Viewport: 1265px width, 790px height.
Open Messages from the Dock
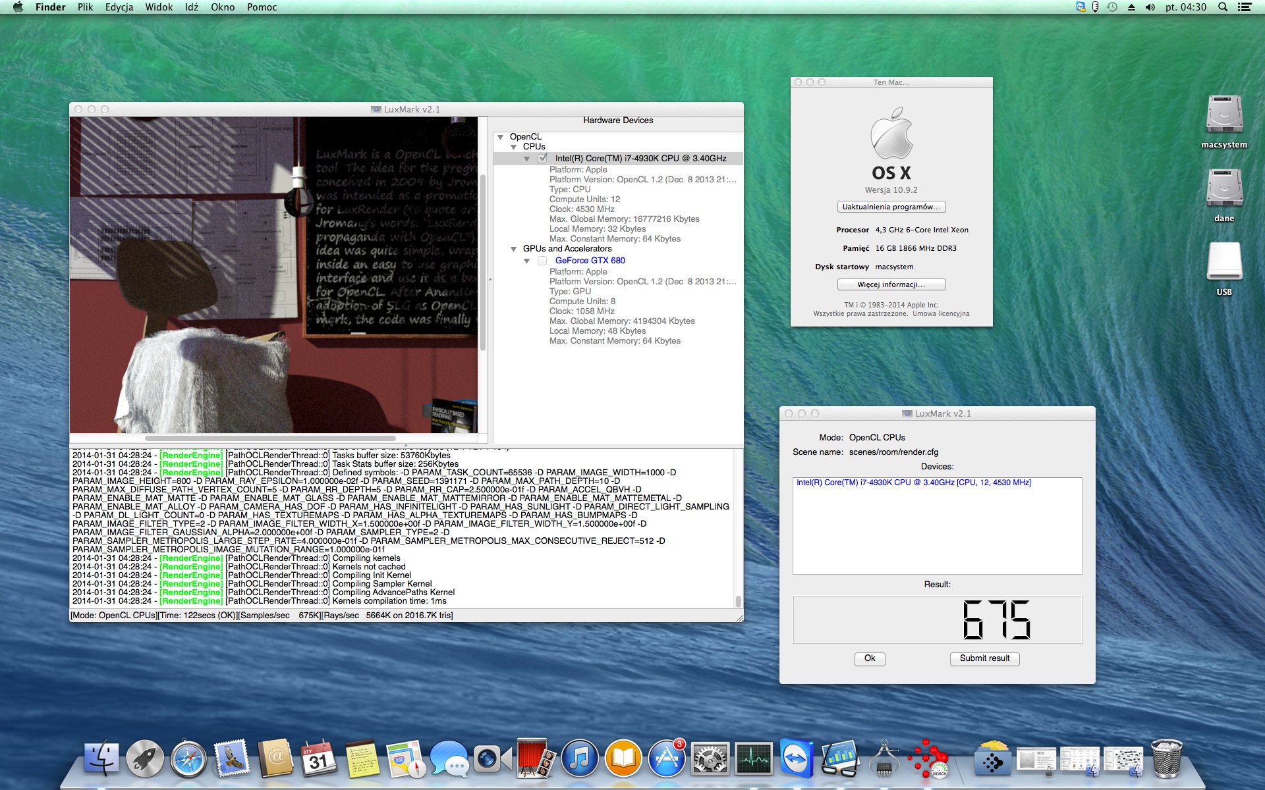[x=449, y=759]
